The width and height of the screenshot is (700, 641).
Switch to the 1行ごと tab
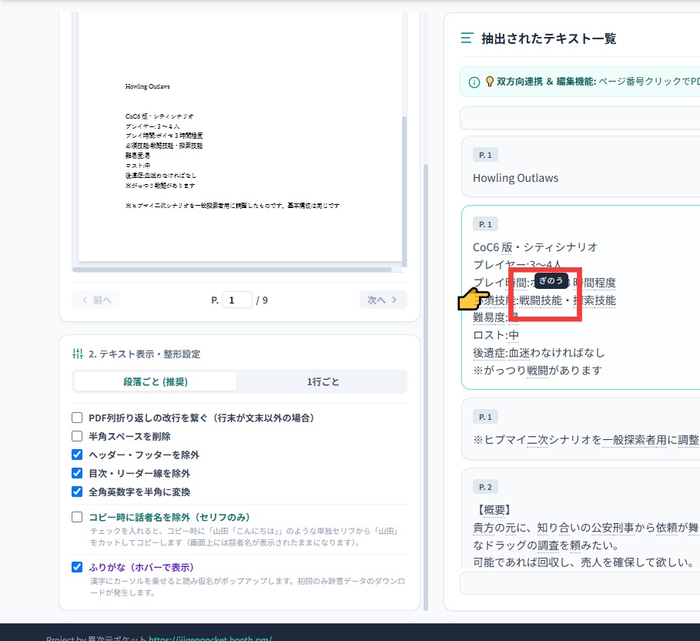point(323,381)
